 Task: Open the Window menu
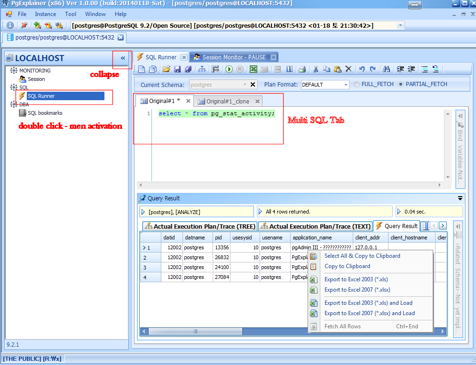[95, 14]
